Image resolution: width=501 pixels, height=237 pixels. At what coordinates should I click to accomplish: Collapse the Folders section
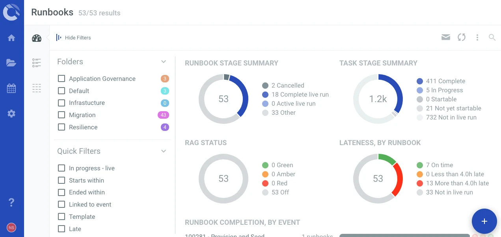(x=164, y=62)
